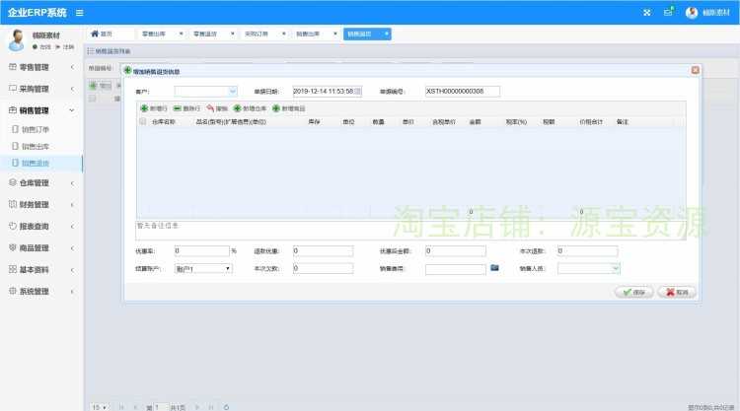Click the 基本资料 grid icon
This screenshot has height=411, width=740.
click(13, 269)
